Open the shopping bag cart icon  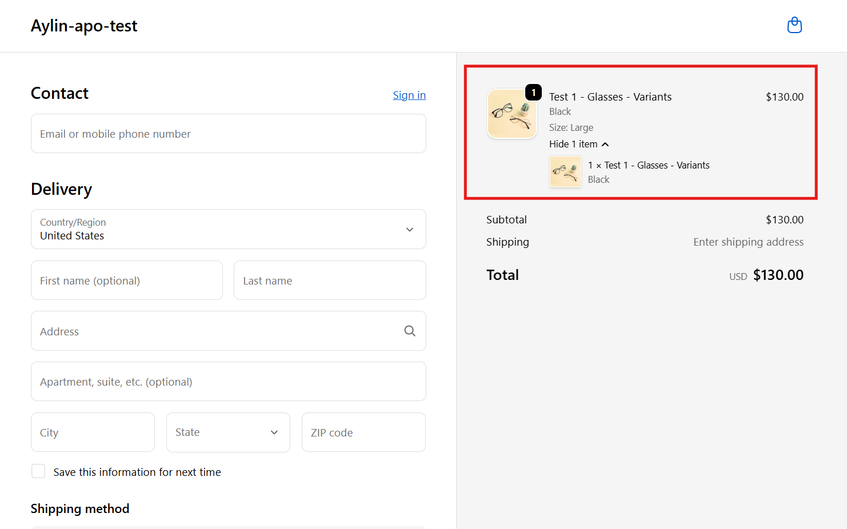point(794,26)
